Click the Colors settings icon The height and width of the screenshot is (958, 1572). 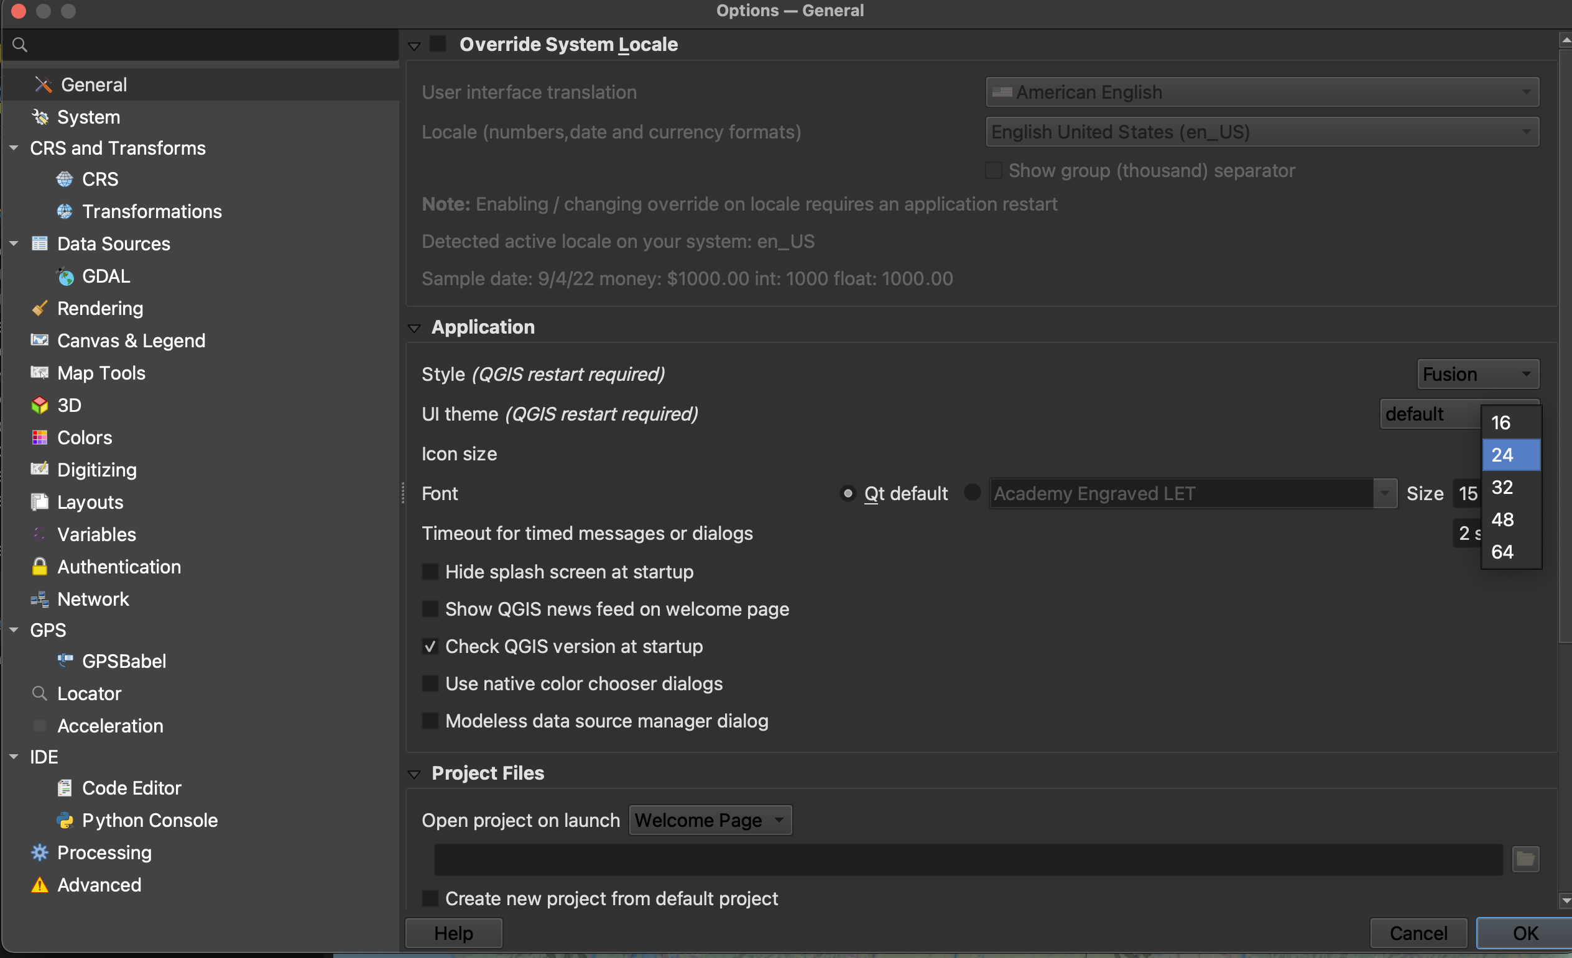point(40,436)
